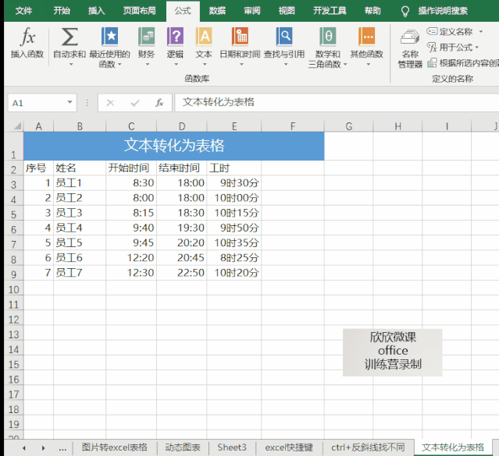Switch to Page Layout (页面布局) tab
Screen dimensions: 499x456
point(139,11)
